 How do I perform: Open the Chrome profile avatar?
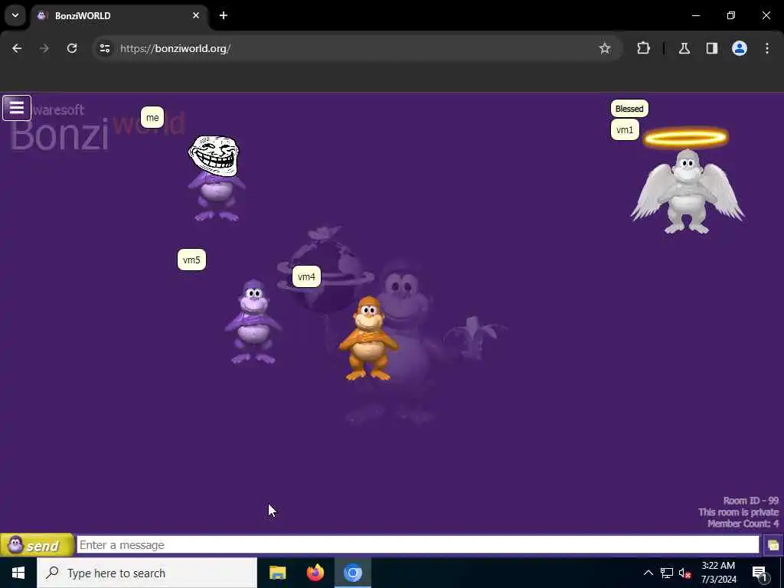(x=740, y=48)
